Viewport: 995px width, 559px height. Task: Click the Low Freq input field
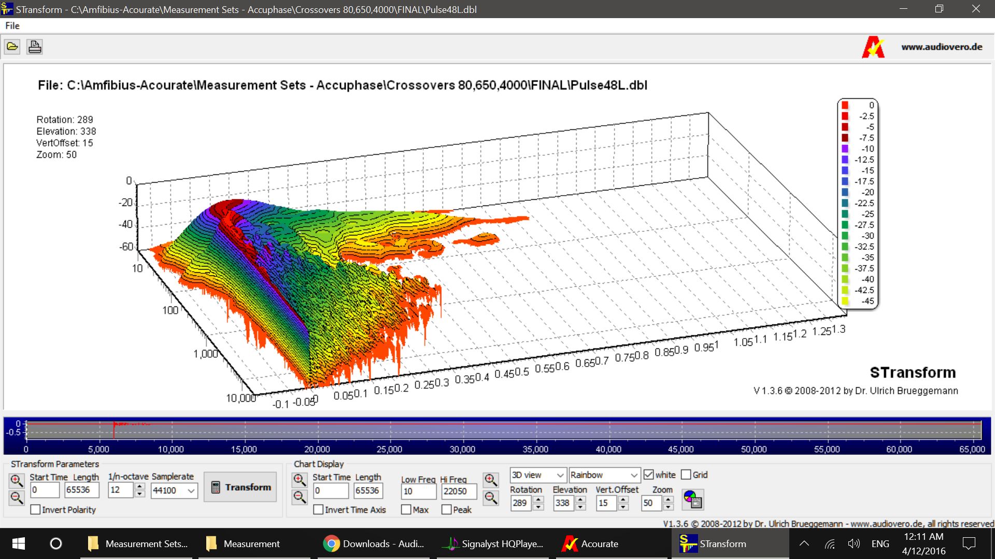point(419,492)
